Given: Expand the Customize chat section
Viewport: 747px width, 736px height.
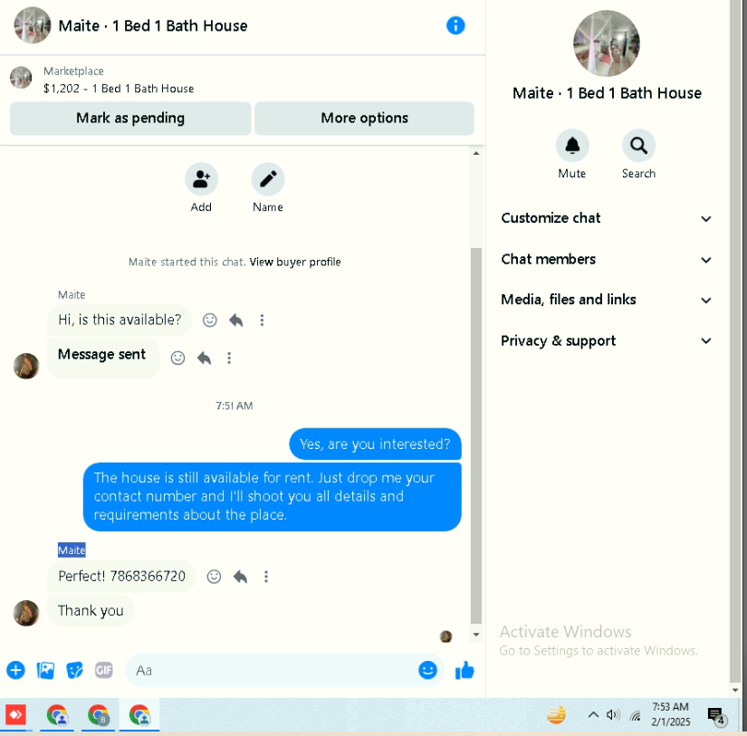Looking at the screenshot, I should pos(606,218).
